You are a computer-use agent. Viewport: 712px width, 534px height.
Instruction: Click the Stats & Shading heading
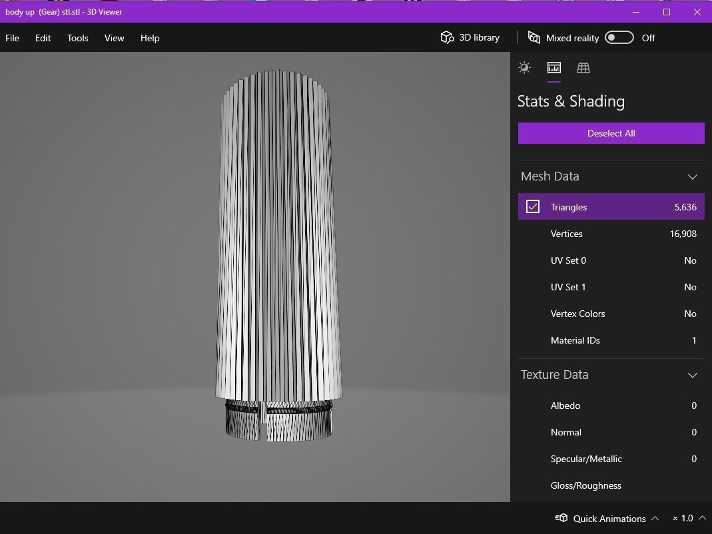click(571, 101)
